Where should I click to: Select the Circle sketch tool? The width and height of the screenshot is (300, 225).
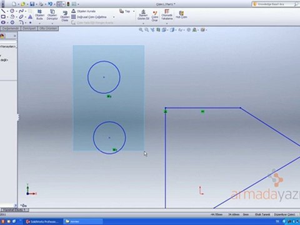coord(12,11)
